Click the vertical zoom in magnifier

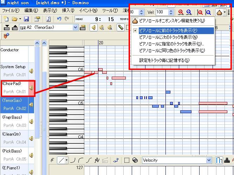tap(200, 12)
